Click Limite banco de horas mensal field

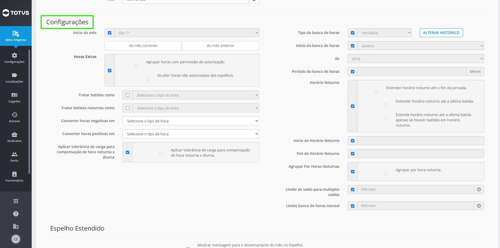[x=416, y=206]
